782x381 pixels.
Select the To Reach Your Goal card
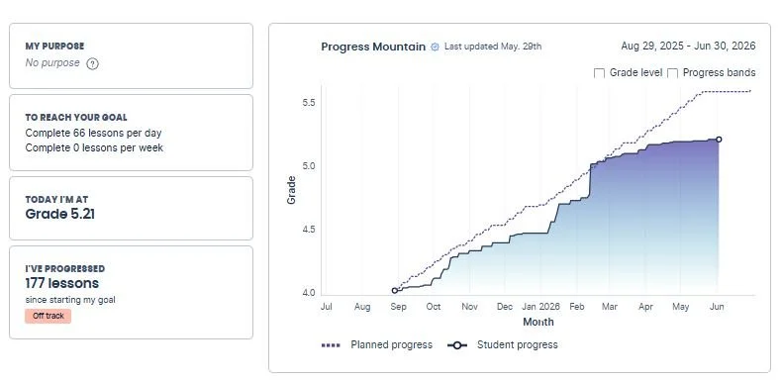click(132, 133)
